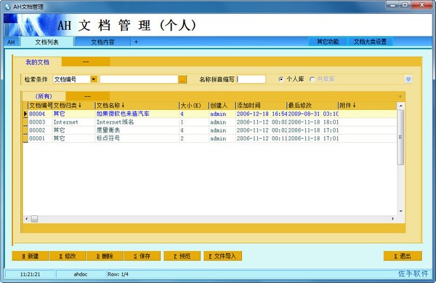Click the horizontal scrollbar right arrow
This screenshot has width=436, height=283.
392,219
